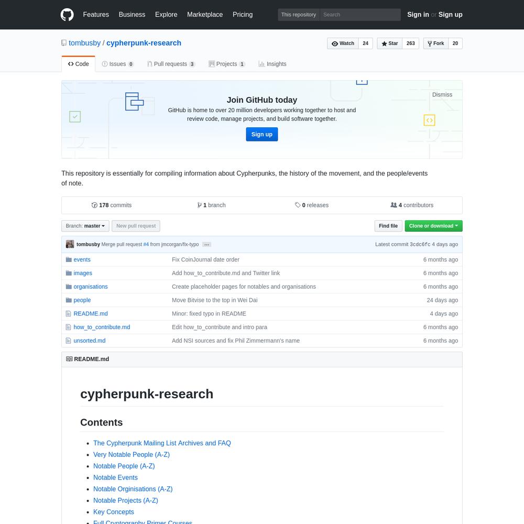524x524 pixels.
Task: Open the 4 contributors link
Action: [412, 205]
